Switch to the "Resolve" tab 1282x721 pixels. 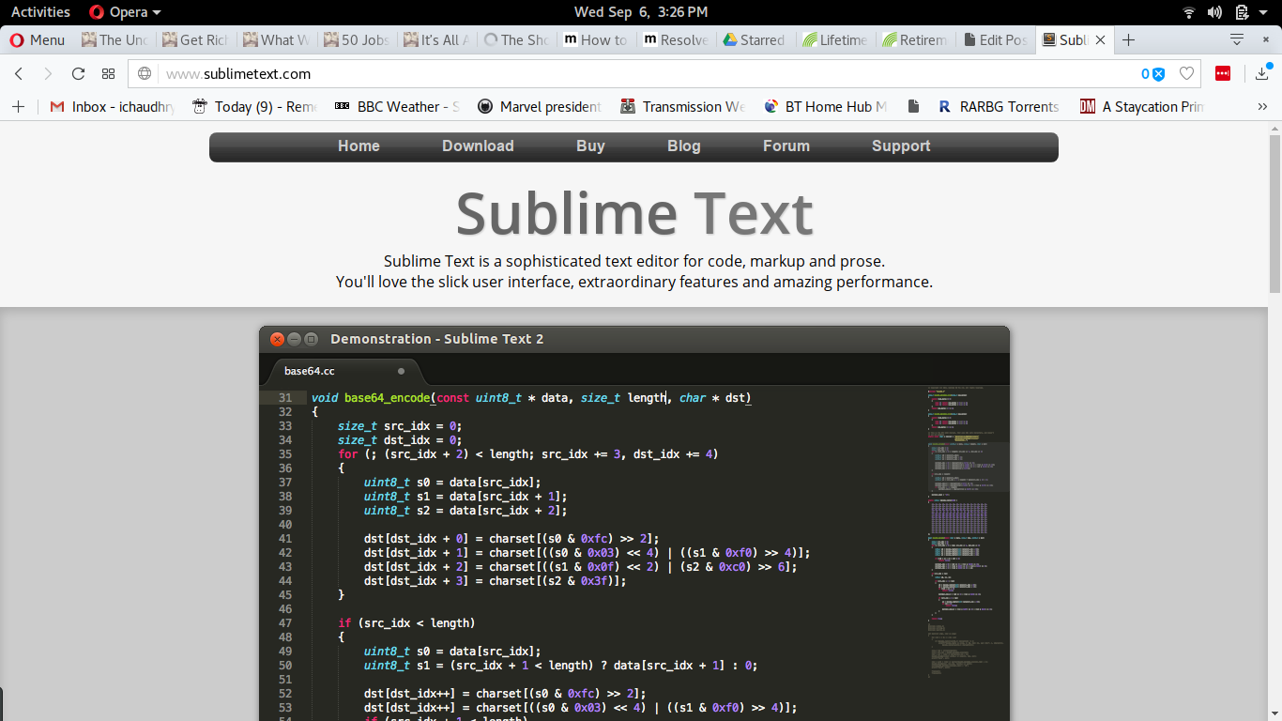coord(676,39)
